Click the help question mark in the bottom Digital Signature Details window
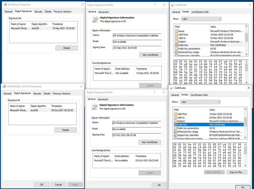Screen dimensions: 254x189 (154, 92)
